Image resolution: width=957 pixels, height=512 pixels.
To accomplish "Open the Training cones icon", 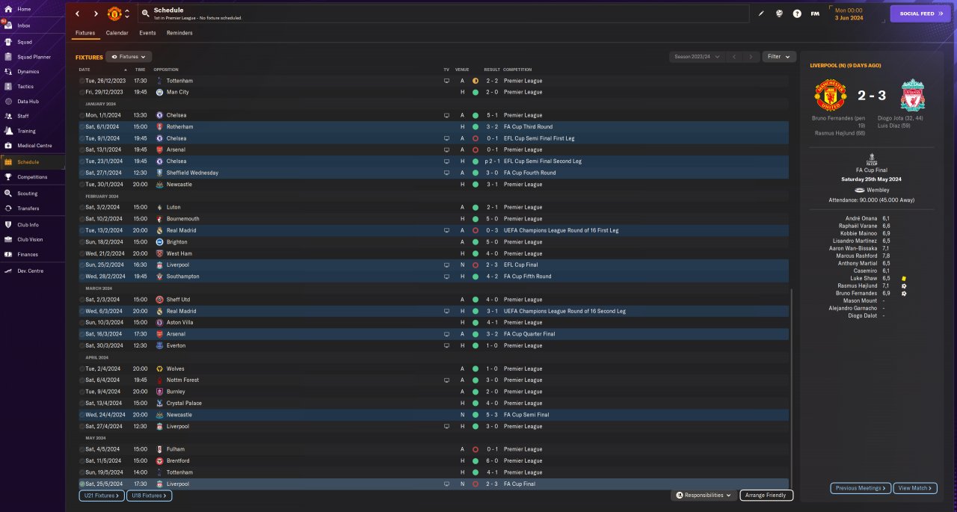I will click(8, 131).
